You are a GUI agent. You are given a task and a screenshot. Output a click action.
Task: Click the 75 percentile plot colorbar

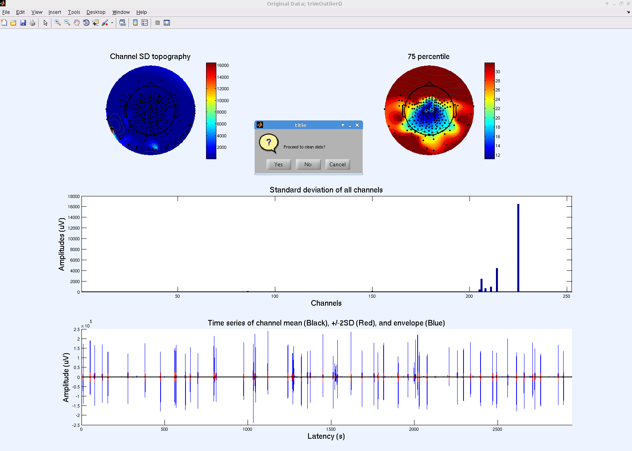489,110
